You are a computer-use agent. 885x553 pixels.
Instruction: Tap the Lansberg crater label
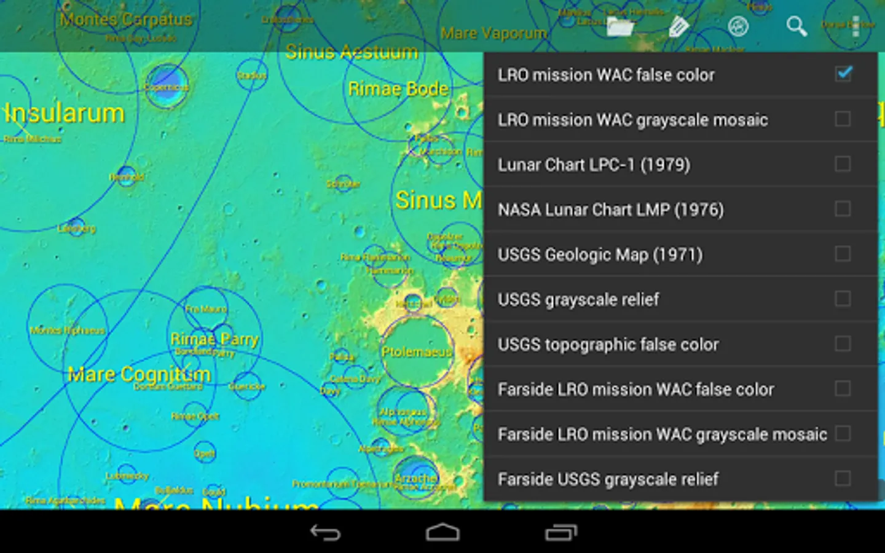click(x=77, y=229)
